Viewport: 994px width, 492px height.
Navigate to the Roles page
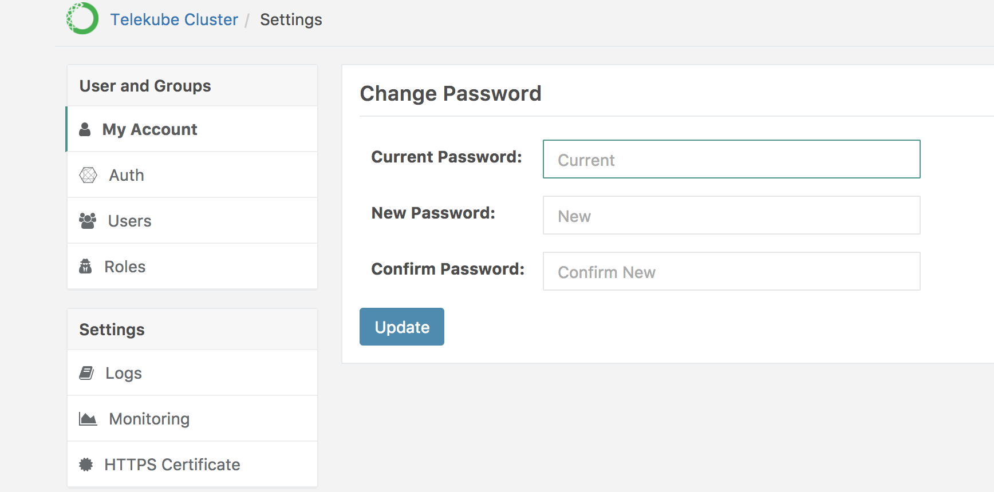(125, 267)
